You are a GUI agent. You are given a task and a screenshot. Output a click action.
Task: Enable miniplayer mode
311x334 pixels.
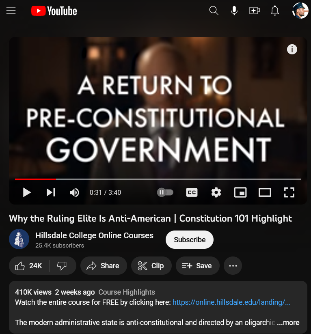click(x=240, y=192)
